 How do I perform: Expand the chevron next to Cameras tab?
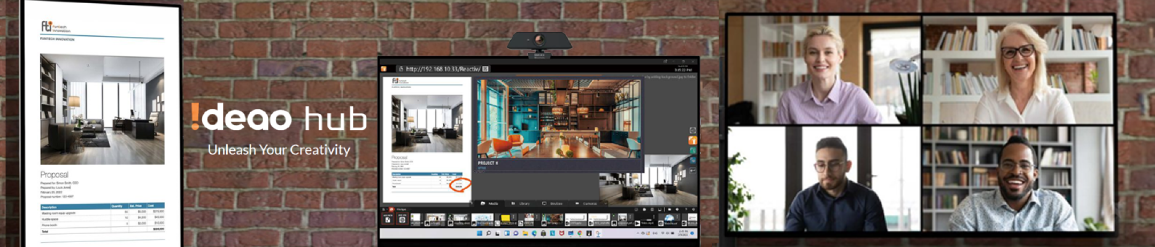[x=605, y=204]
